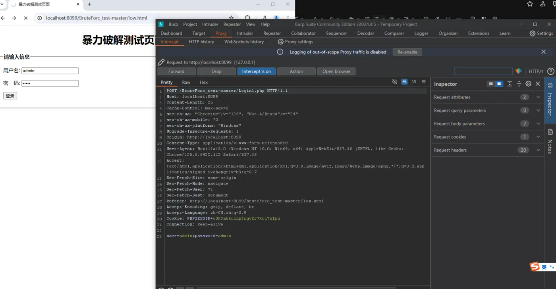Click the browser forward arrow
This screenshot has width=556, height=289.
pyautogui.click(x=14, y=18)
